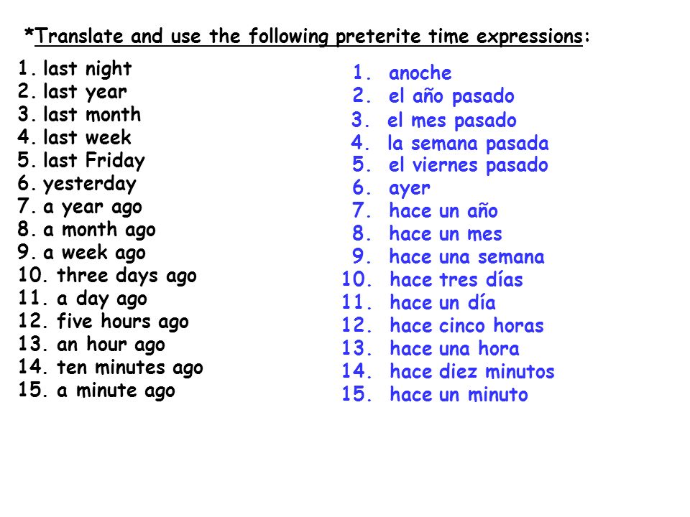Select the answer 'hace un minuto'
This screenshot has width=690, height=517.
pyautogui.click(x=459, y=394)
